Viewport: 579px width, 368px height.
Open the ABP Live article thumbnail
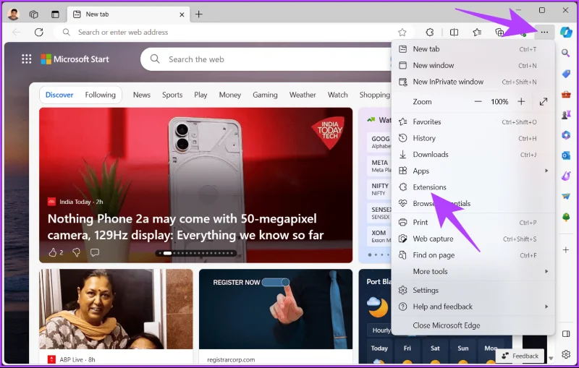[116, 309]
